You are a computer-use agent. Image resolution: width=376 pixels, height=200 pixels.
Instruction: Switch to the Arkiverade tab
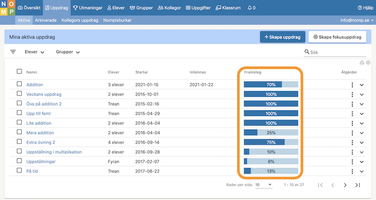46,21
